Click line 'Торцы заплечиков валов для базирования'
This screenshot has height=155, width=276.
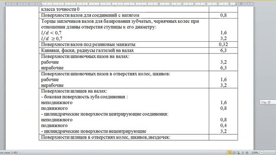pyautogui.click(x=120, y=21)
